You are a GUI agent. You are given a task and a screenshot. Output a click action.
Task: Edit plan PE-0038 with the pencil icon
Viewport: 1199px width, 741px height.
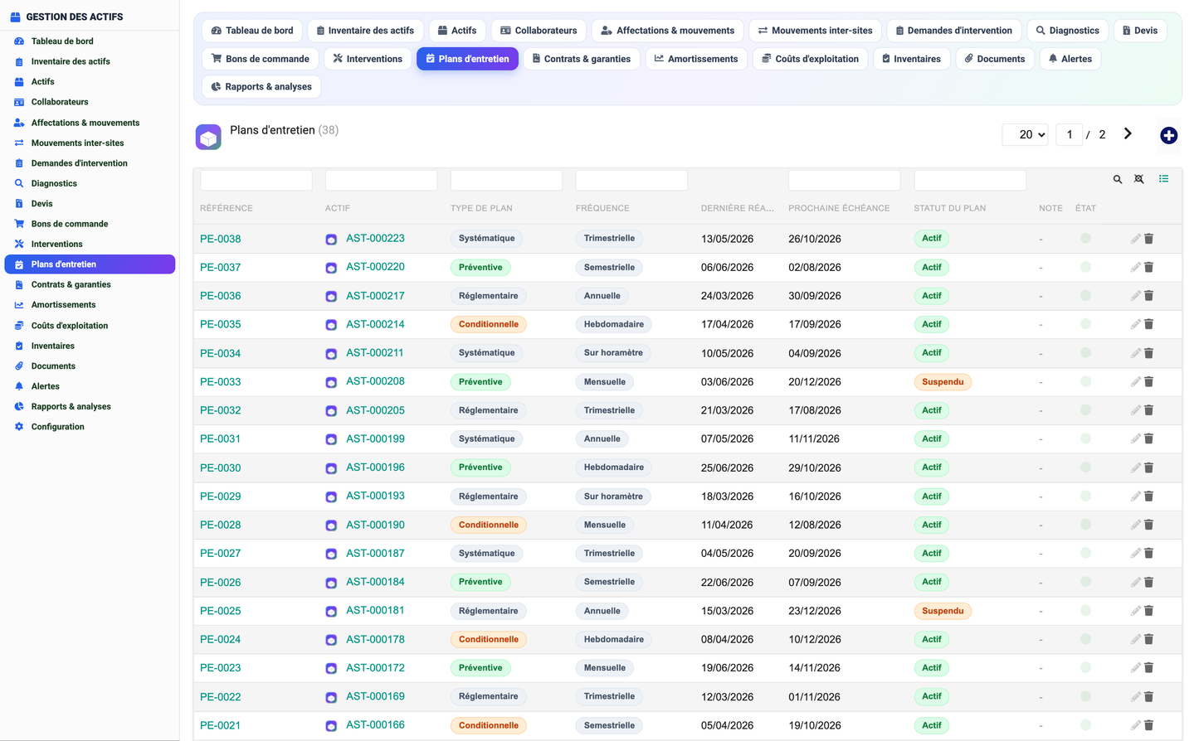pyautogui.click(x=1135, y=239)
